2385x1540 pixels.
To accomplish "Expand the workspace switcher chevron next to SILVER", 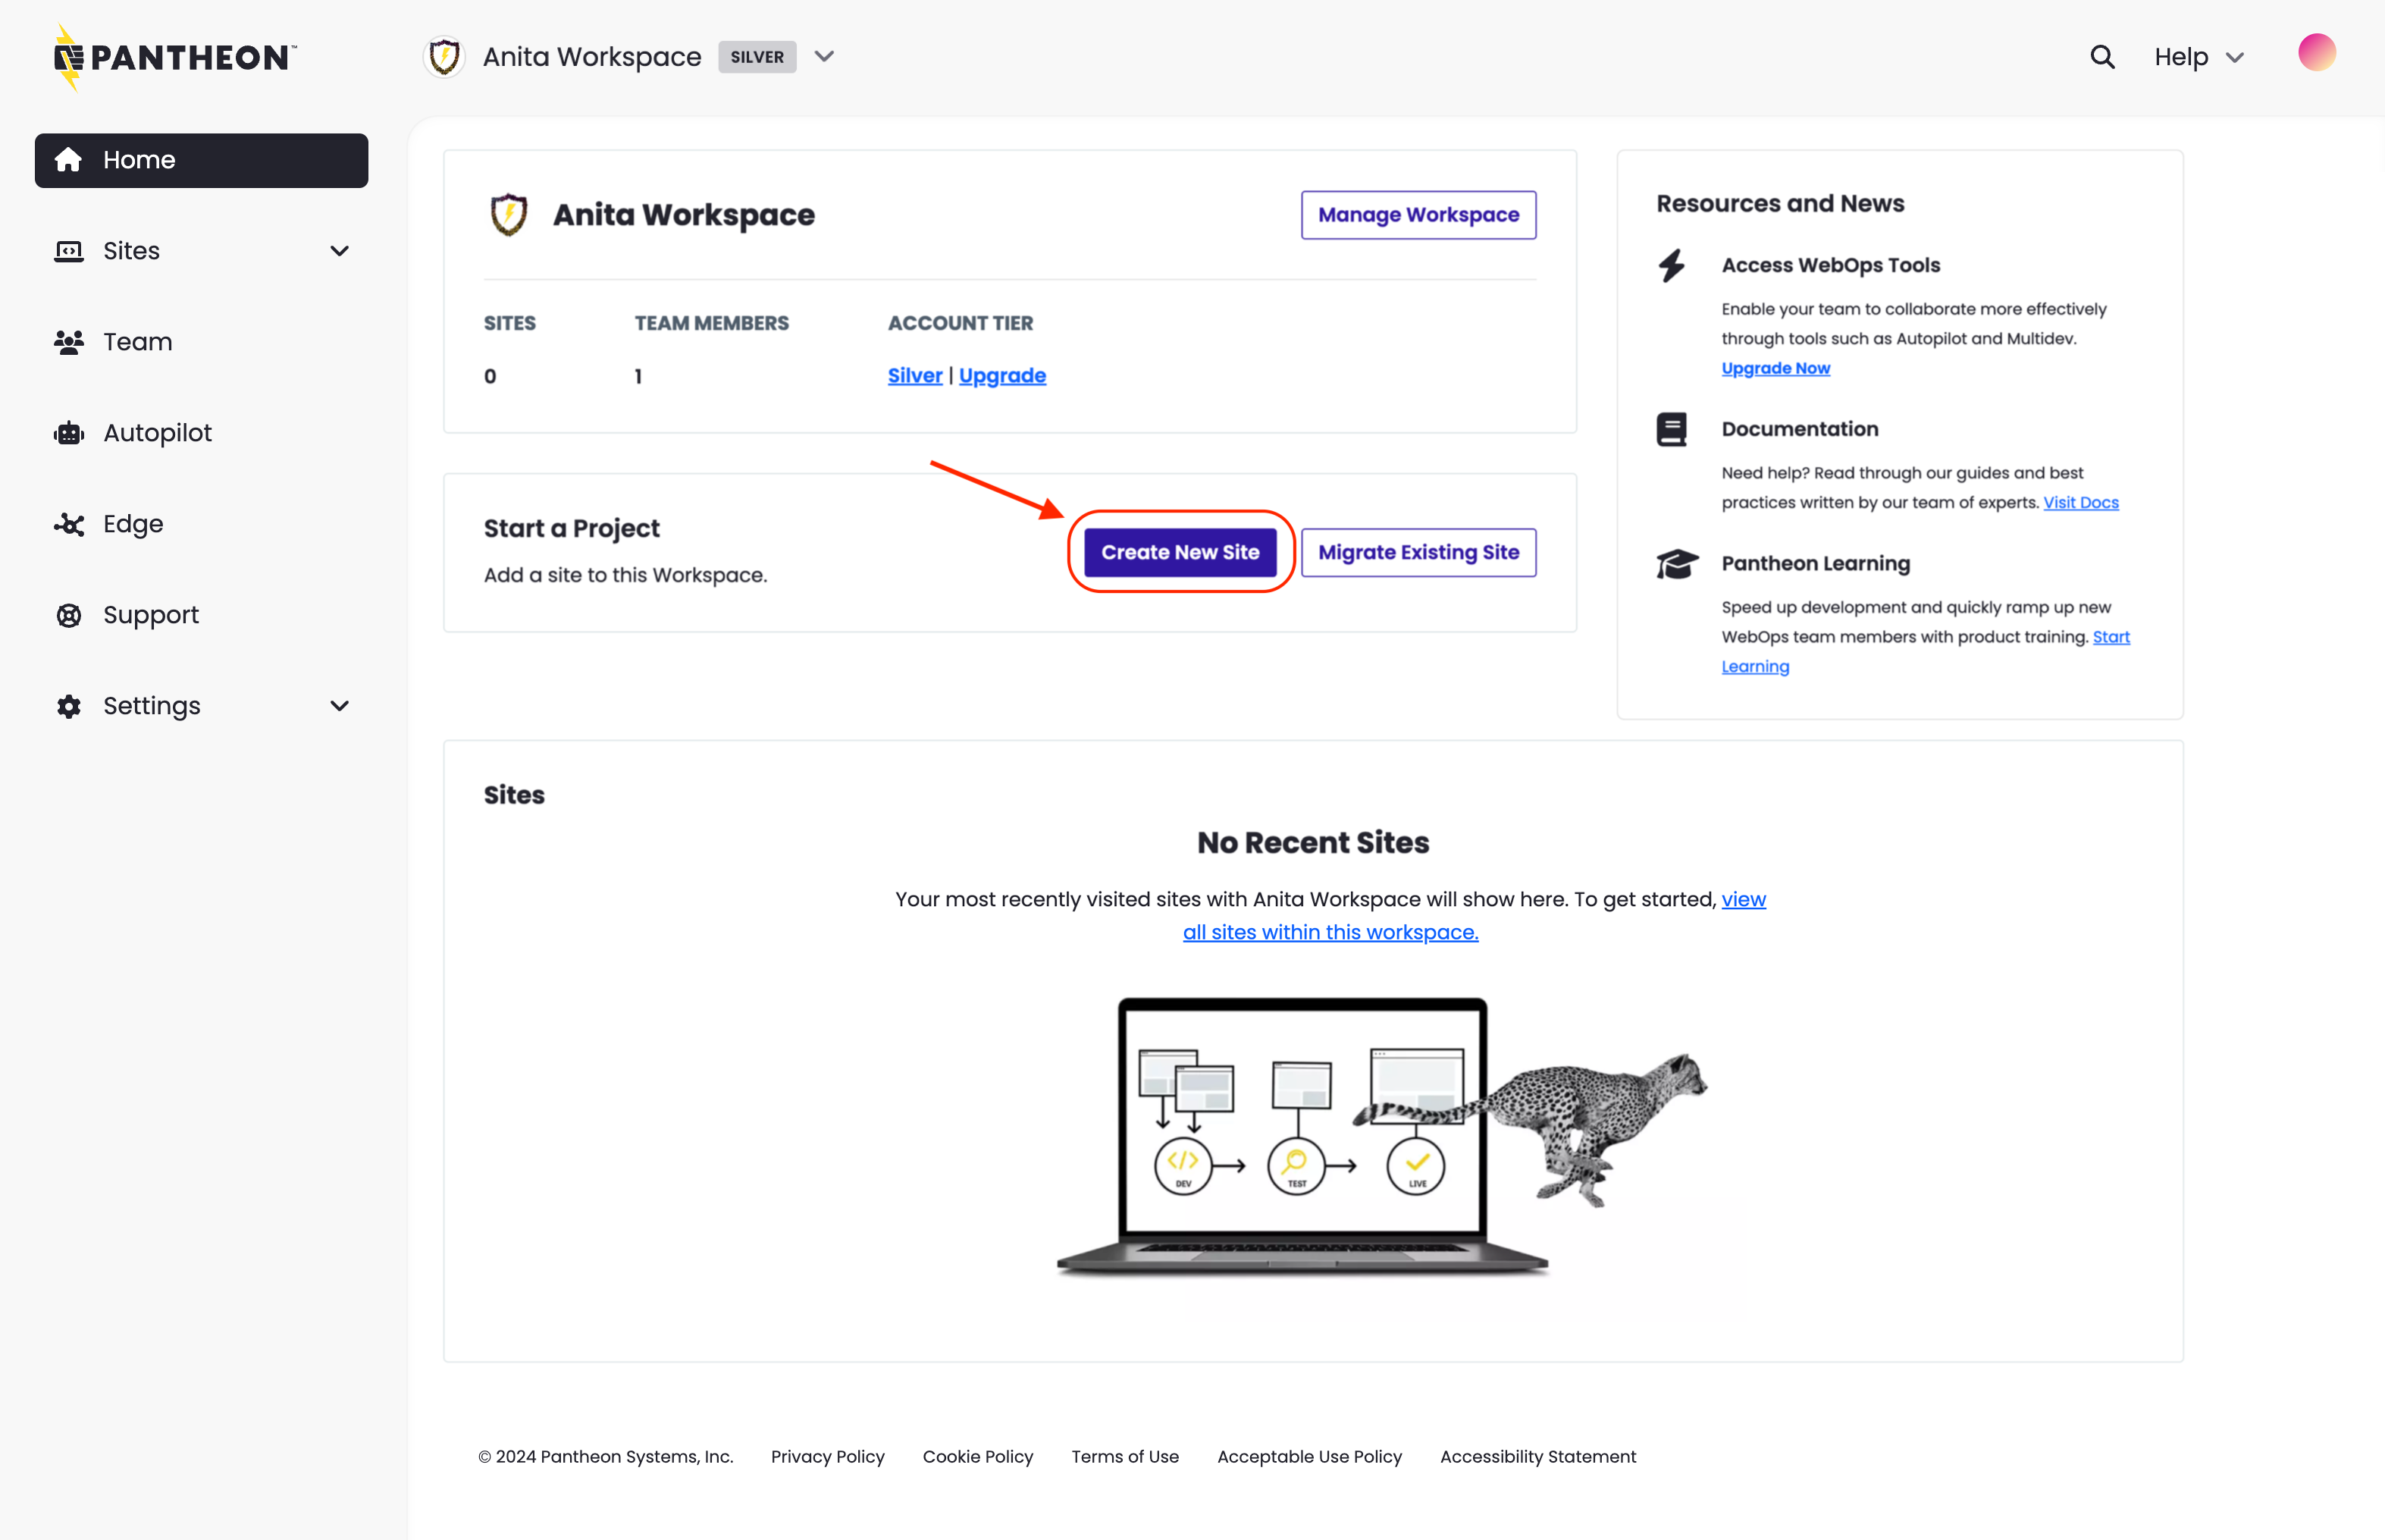I will [823, 57].
